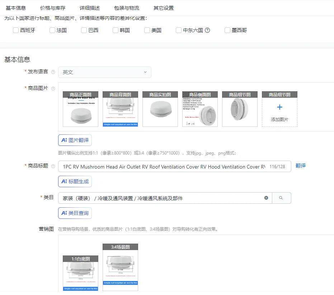Click the 类目 category field
The height and width of the screenshot is (295, 334).
(165, 198)
